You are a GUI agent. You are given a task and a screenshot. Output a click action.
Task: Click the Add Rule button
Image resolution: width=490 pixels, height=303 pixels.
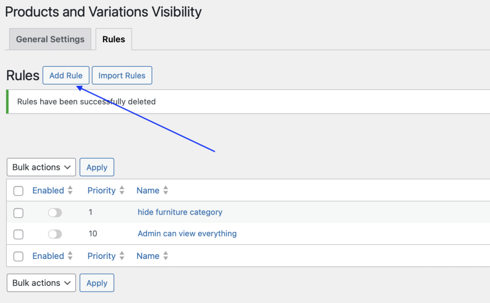66,76
